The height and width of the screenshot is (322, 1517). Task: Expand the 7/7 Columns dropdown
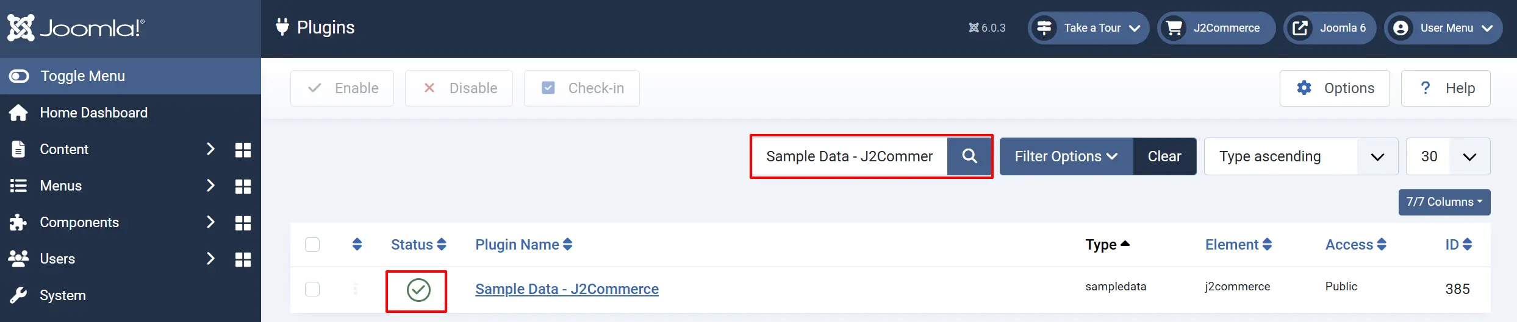(x=1444, y=202)
